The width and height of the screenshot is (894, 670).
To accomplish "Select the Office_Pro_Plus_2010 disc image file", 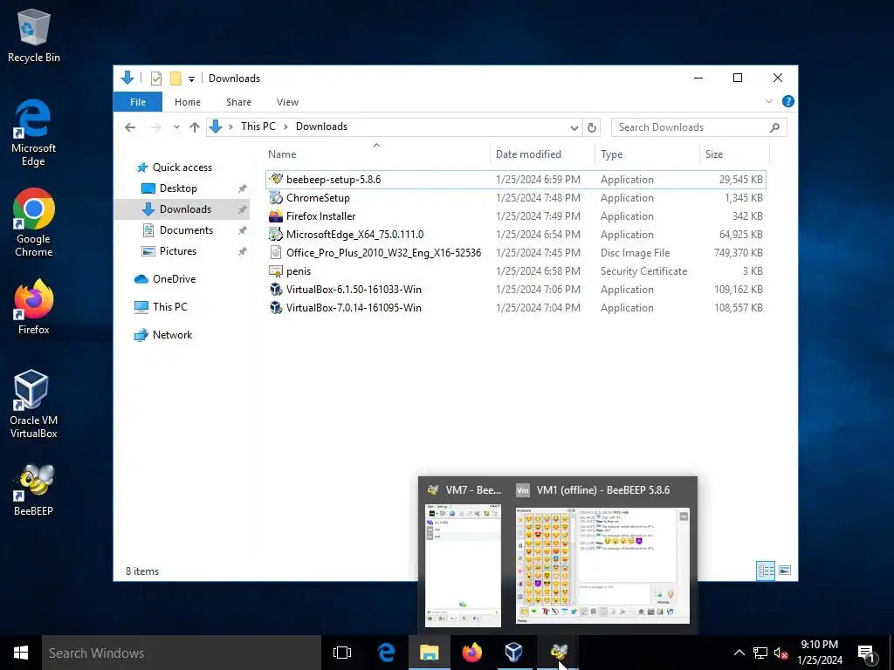I will [515, 252].
